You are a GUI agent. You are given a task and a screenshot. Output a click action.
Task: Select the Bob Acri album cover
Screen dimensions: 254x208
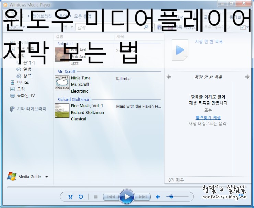click(x=62, y=55)
